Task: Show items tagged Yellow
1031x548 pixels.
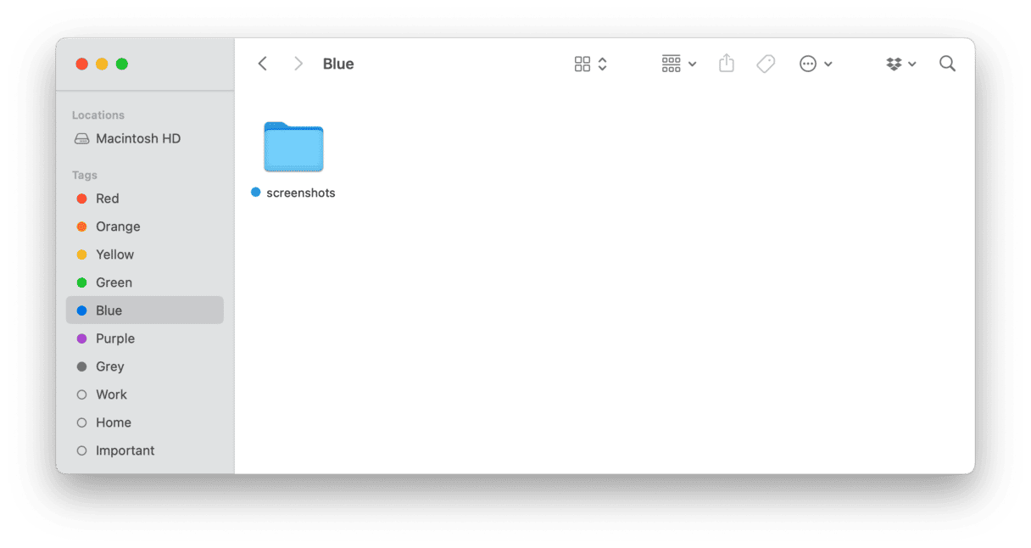Action: [145, 254]
